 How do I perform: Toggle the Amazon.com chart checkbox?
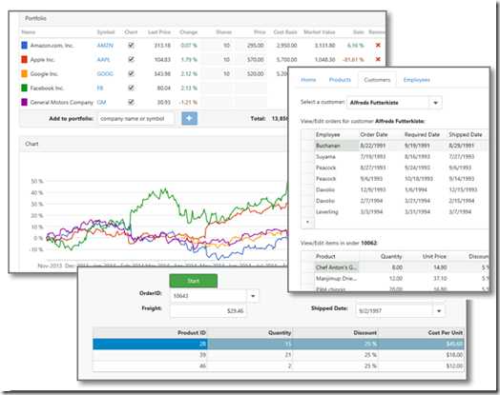click(x=131, y=45)
